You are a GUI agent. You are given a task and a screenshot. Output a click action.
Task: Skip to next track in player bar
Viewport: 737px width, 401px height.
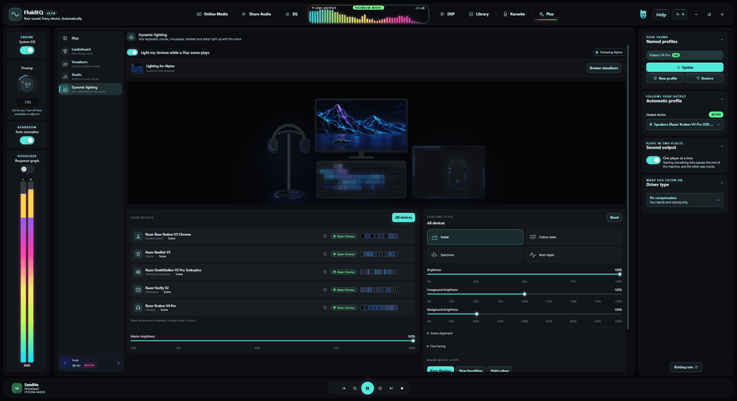(x=391, y=388)
